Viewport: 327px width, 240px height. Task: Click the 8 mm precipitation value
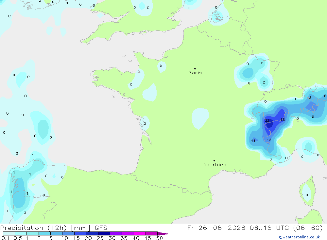coord(310,98)
